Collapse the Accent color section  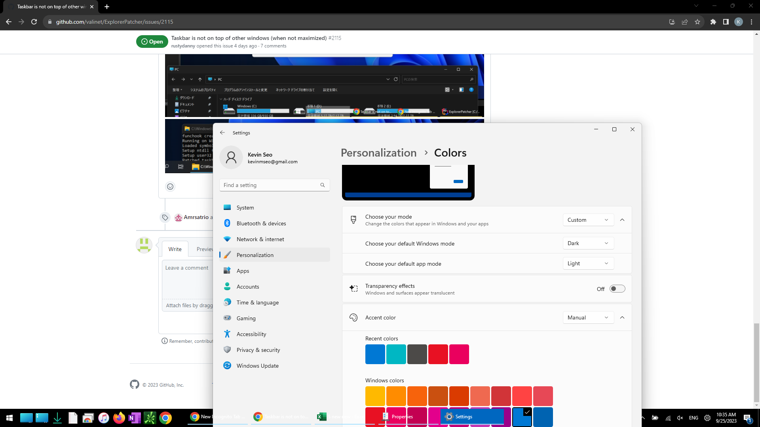[x=622, y=317]
